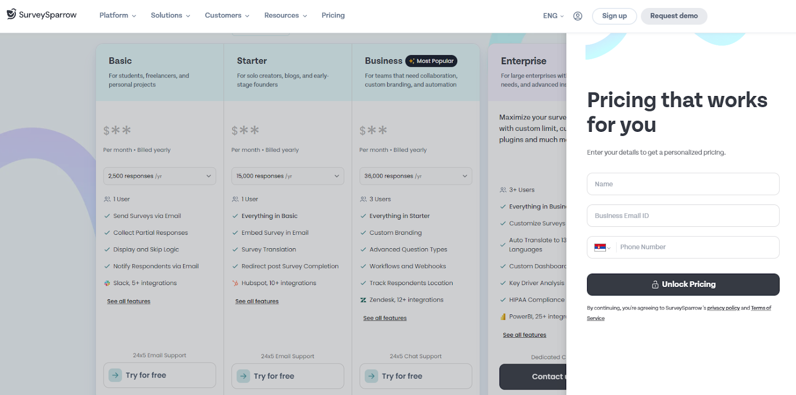
Task: Click the Request demo button
Action: [x=674, y=16]
